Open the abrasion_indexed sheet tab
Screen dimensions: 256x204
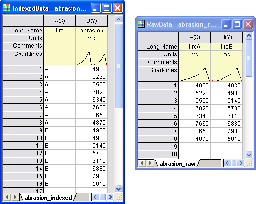coord(48,198)
